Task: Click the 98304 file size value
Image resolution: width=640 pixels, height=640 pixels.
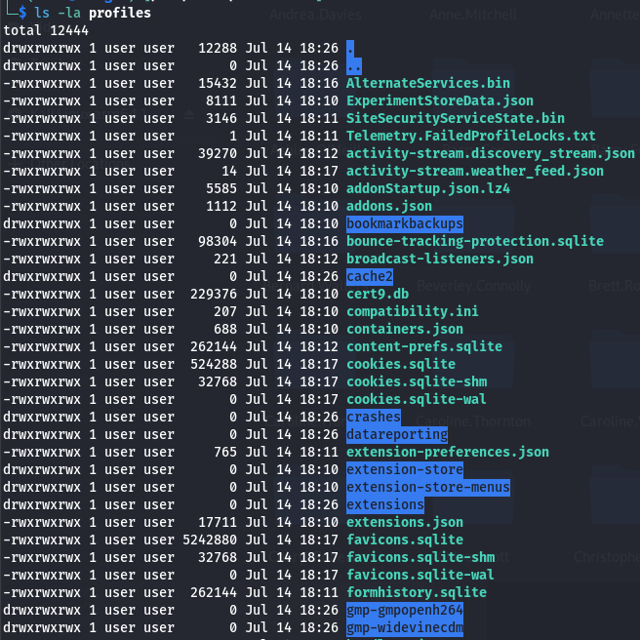Action: (x=218, y=241)
